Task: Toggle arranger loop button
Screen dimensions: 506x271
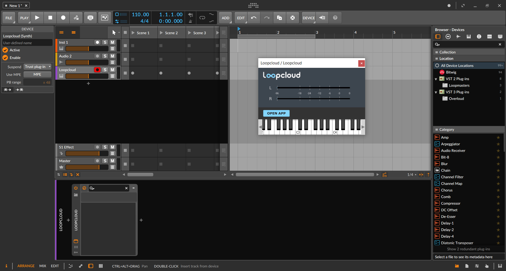Action: point(202,18)
